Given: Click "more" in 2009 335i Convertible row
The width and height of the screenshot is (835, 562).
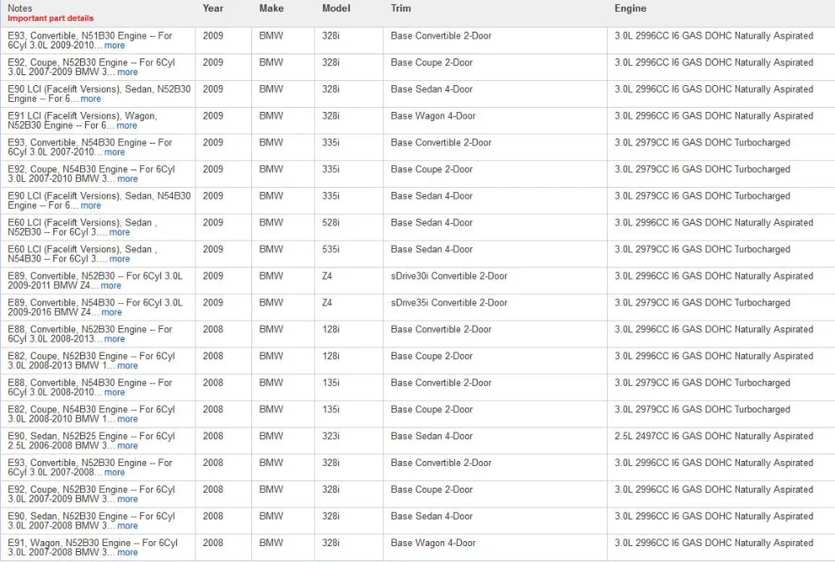Looking at the screenshot, I should point(114,152).
